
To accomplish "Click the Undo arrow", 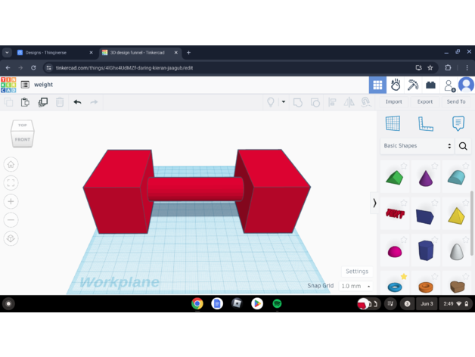I will (77, 102).
